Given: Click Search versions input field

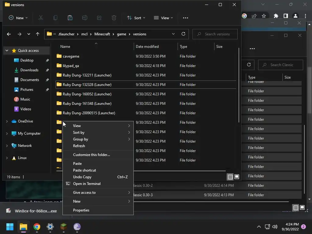Looking at the screenshot, I should [x=215, y=34].
